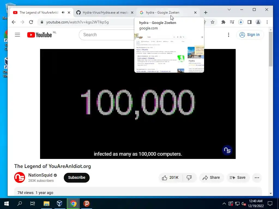This screenshot has height=209, width=279.
Task: Open File Explorer from taskbar
Action: click(46, 204)
